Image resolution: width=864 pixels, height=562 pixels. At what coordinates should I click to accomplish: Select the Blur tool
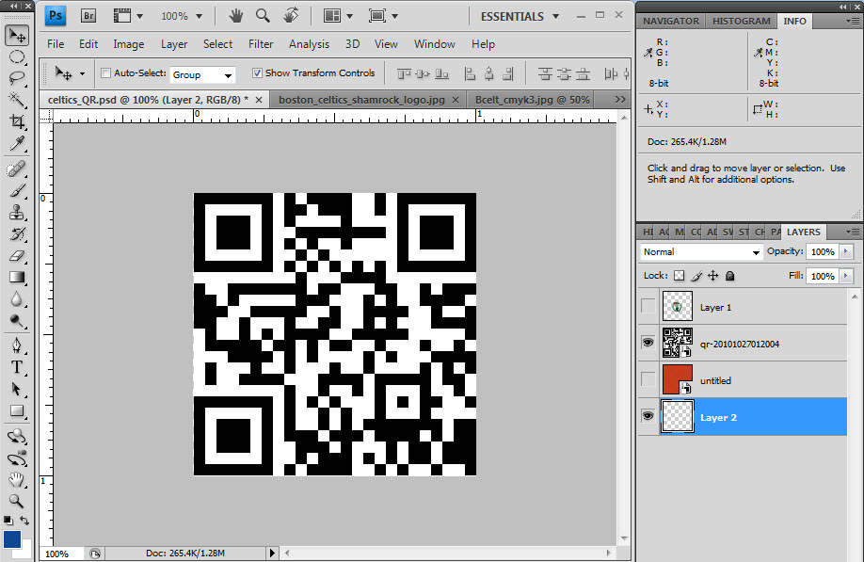tap(17, 298)
